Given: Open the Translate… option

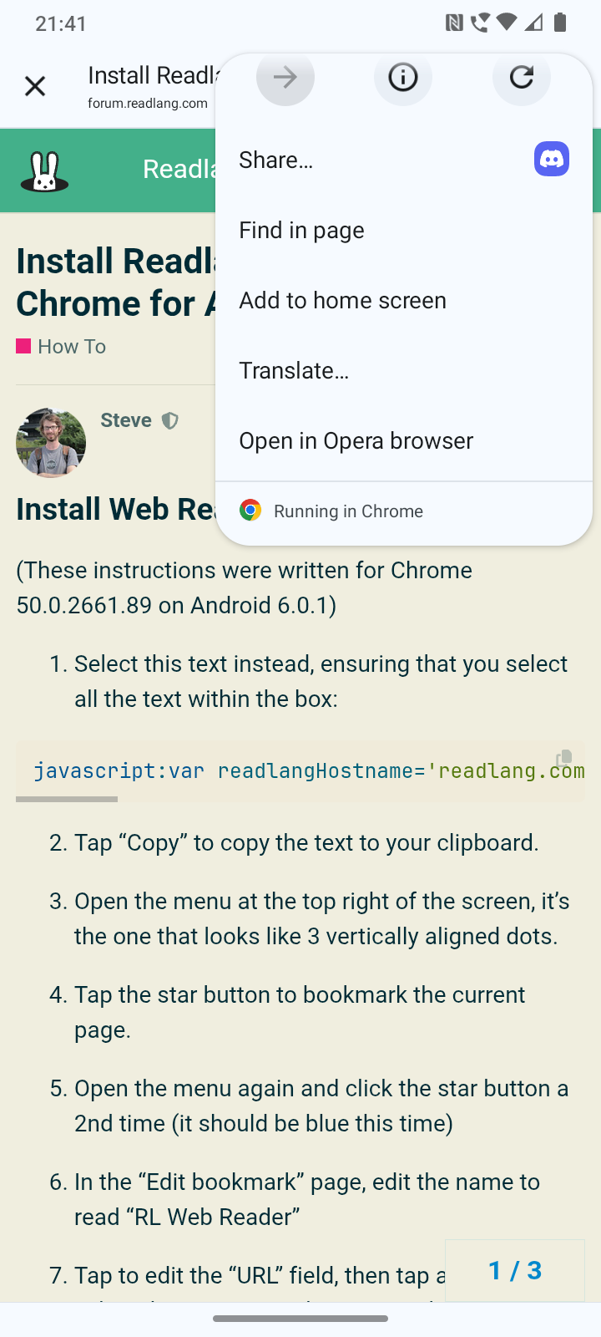Looking at the screenshot, I should [x=294, y=370].
